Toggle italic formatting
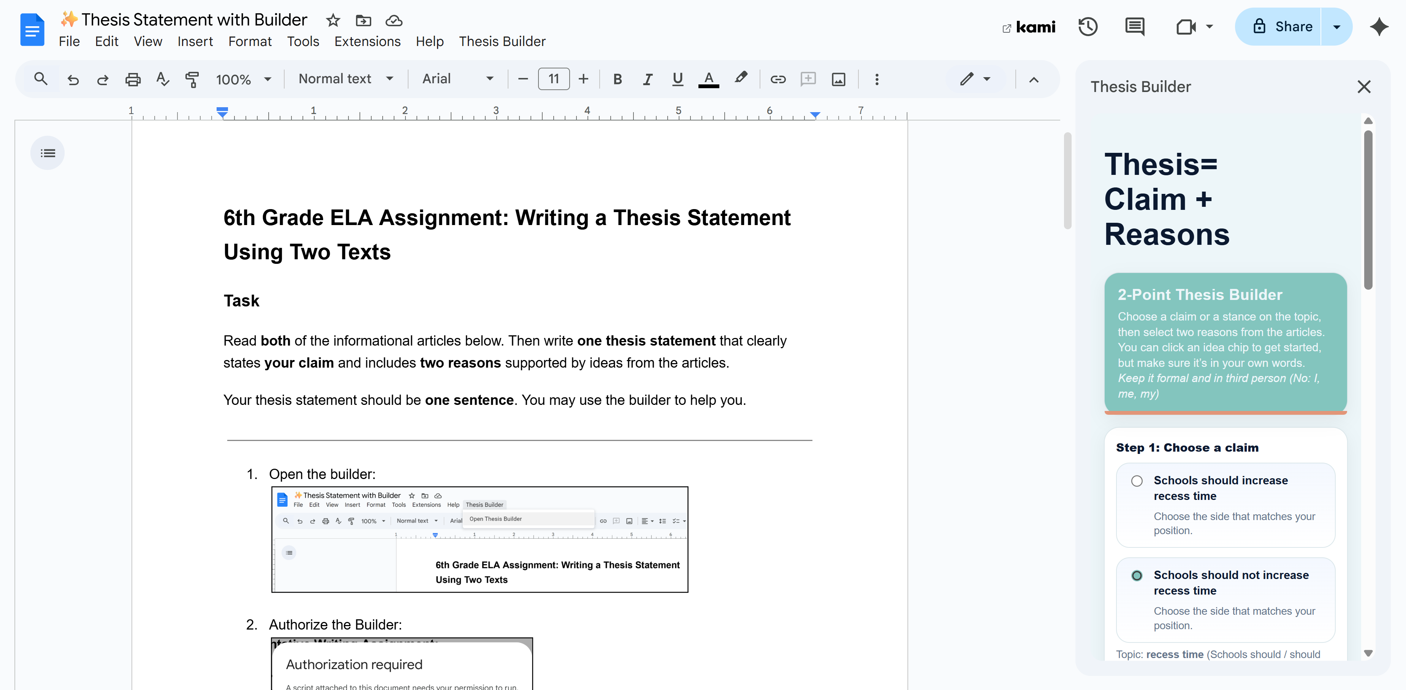Image resolution: width=1406 pixels, height=690 pixels. pyautogui.click(x=647, y=79)
